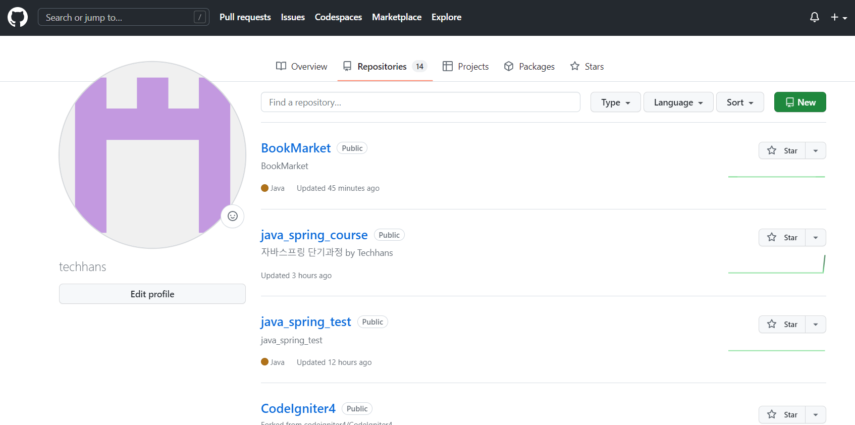Click the slash shortcut key icon
The width and height of the screenshot is (855, 425).
click(200, 17)
